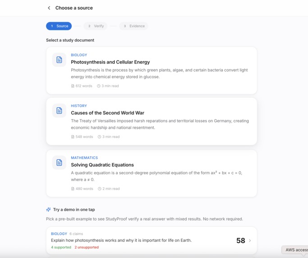Click the 2 unsupported label
The image size is (308, 258).
pyautogui.click(x=87, y=247)
